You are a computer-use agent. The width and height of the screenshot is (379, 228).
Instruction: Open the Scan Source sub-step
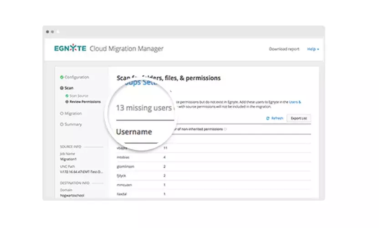click(77, 96)
